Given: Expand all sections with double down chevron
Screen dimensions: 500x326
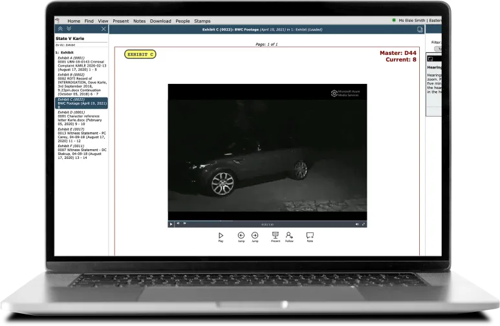Looking at the screenshot, I should pyautogui.click(x=69, y=29).
